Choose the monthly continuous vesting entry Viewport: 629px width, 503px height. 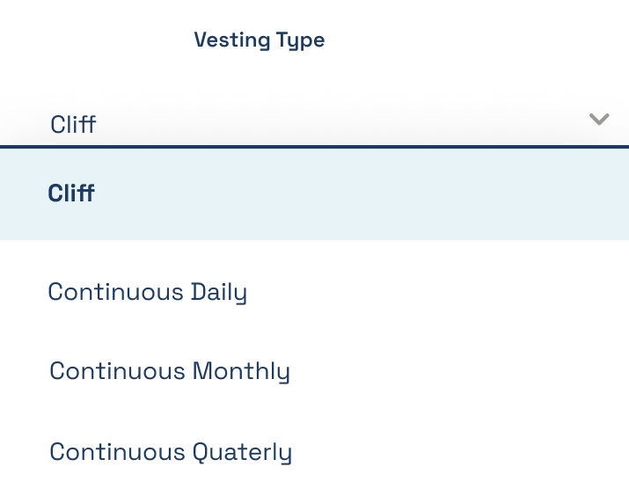[315, 371]
